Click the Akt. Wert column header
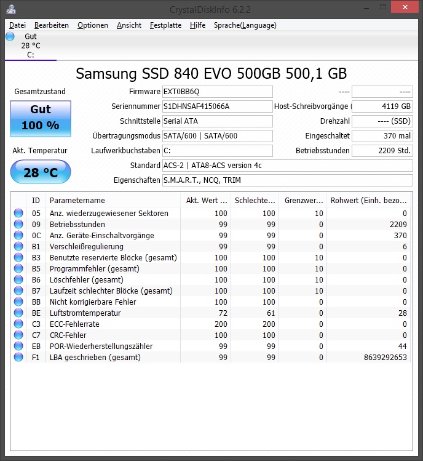The width and height of the screenshot is (423, 461). coord(205,201)
